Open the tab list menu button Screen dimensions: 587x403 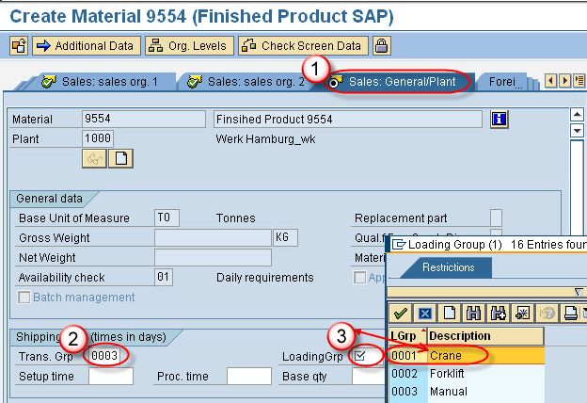pos(579,81)
